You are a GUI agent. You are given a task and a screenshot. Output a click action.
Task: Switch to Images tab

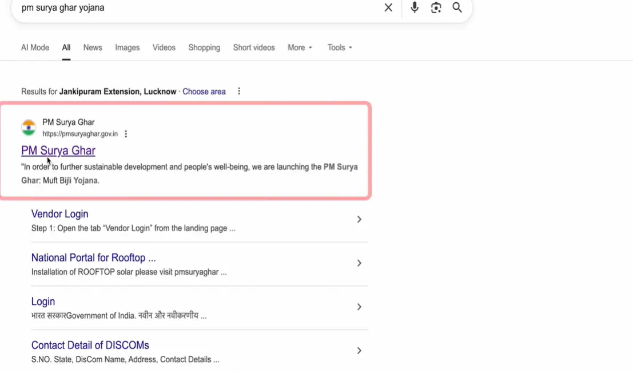click(127, 47)
